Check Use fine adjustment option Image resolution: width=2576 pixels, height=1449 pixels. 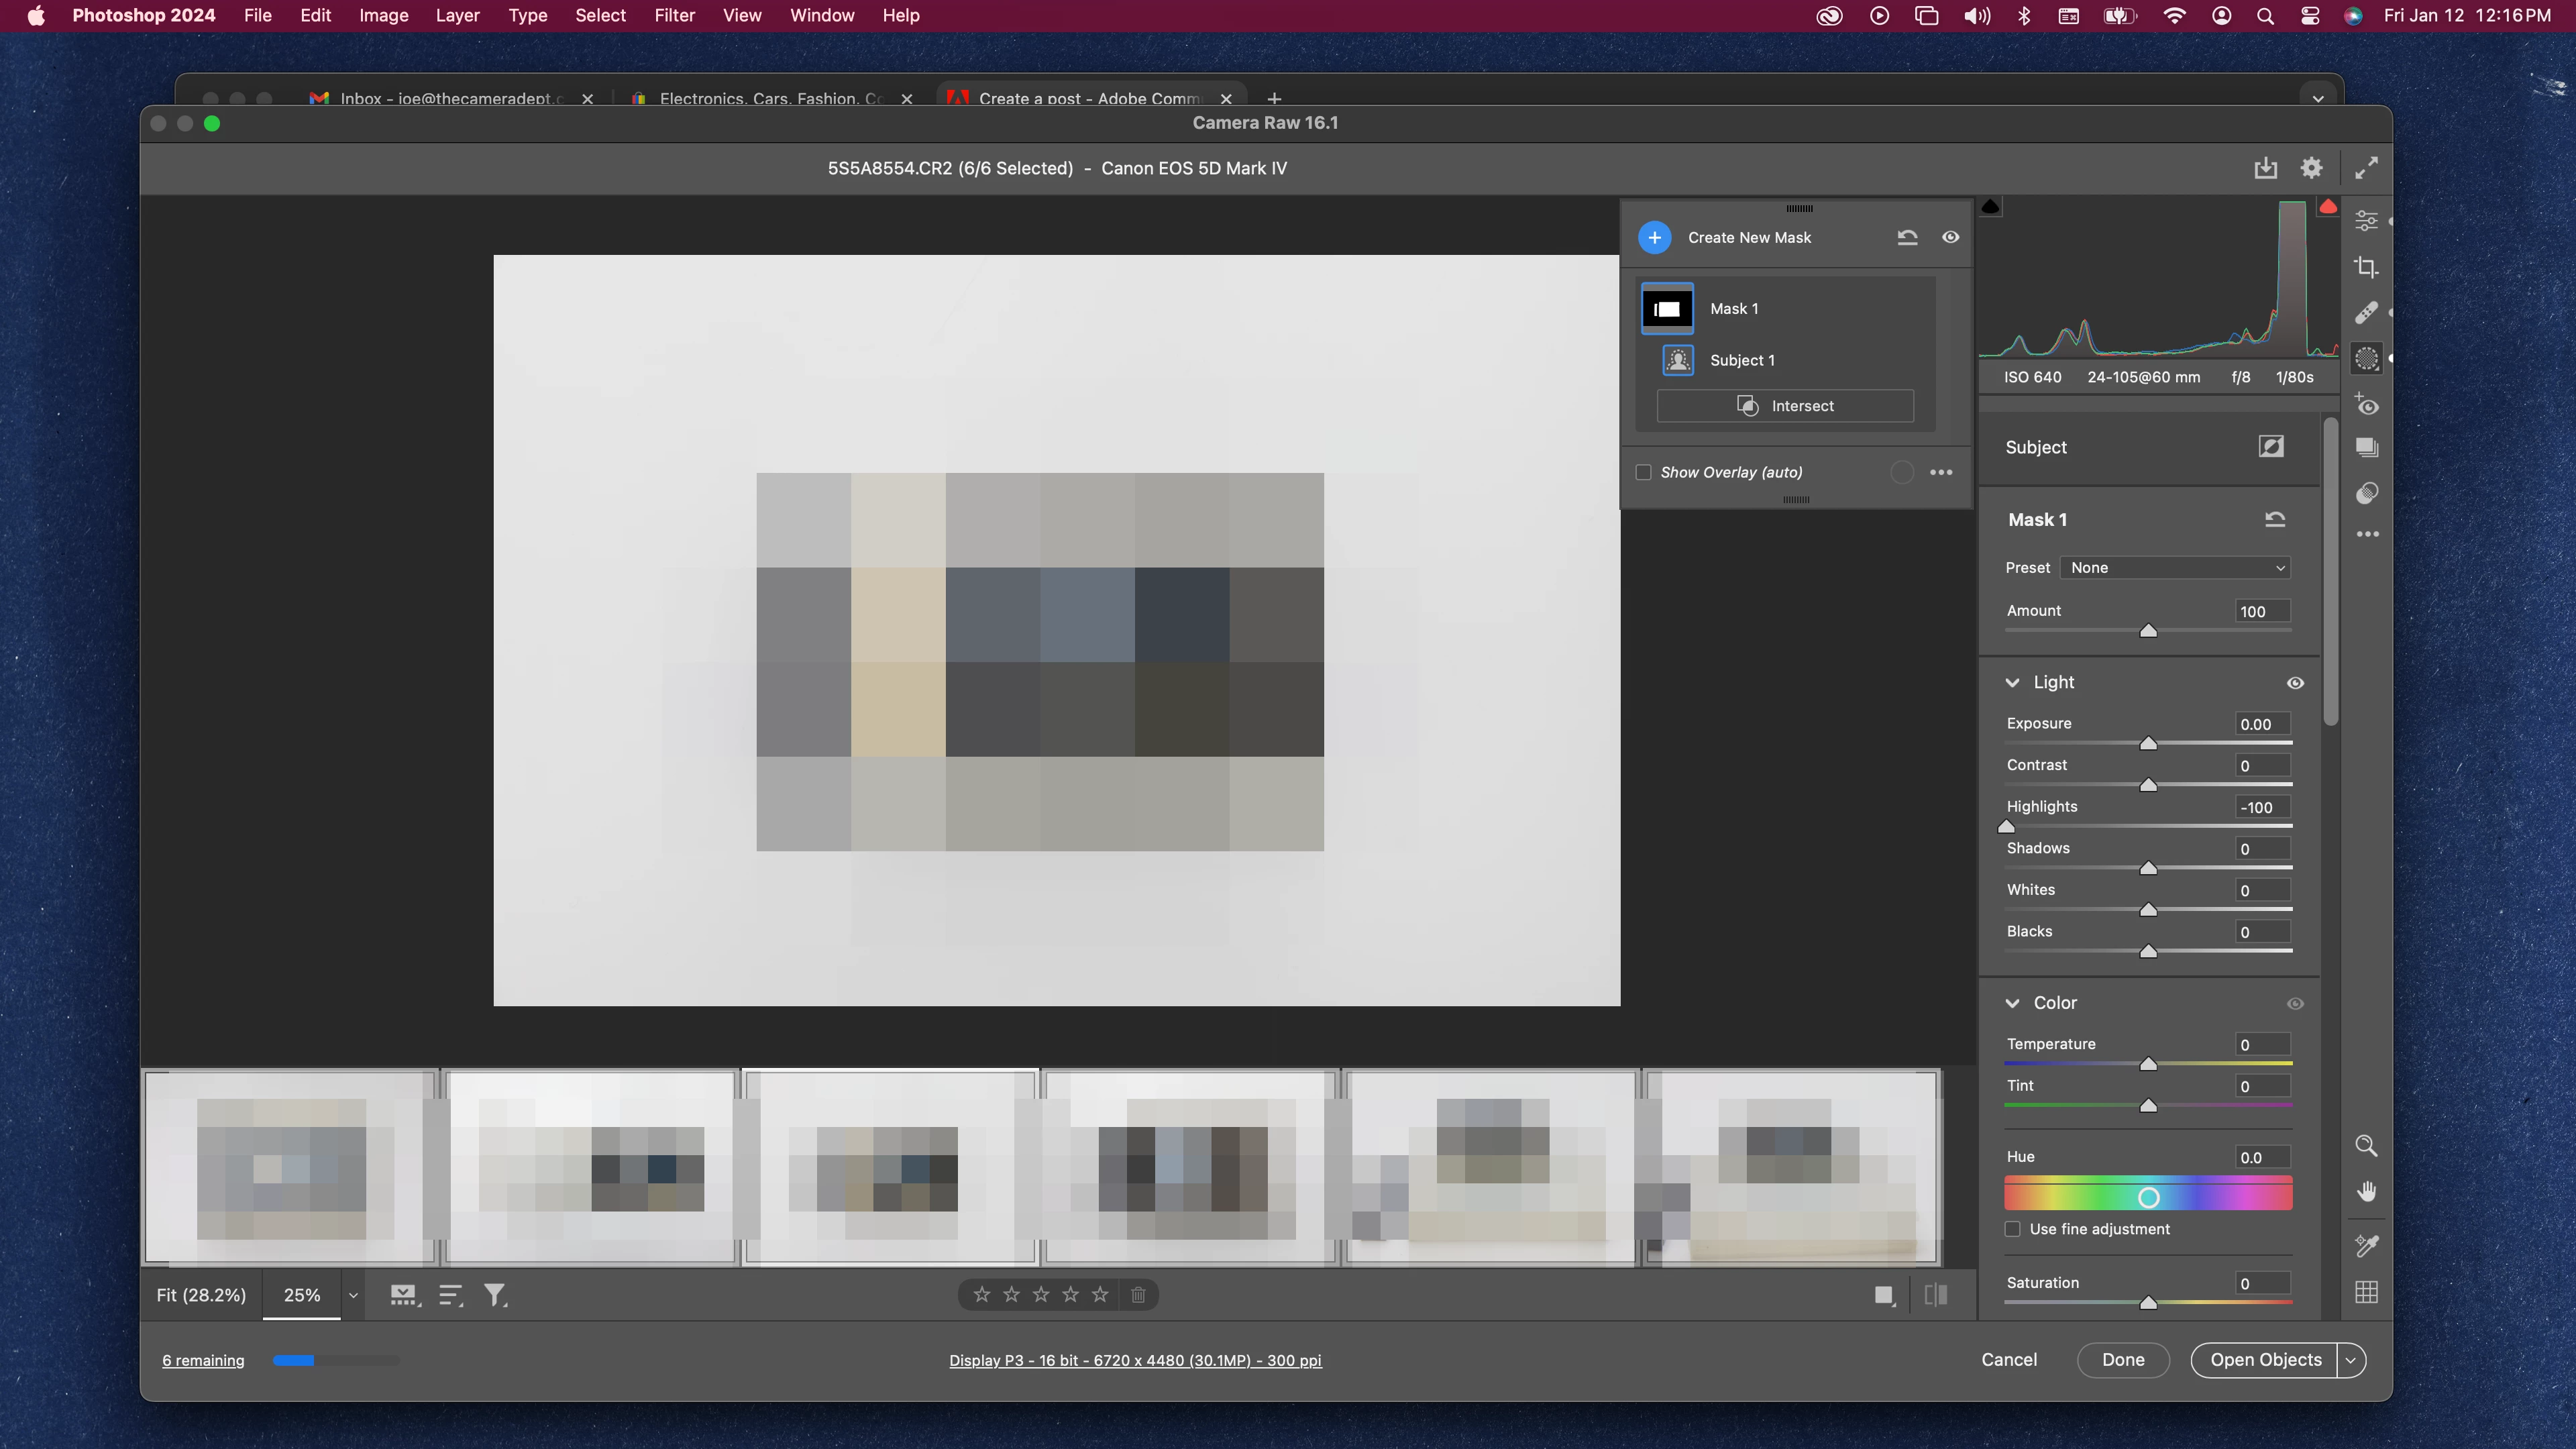click(x=2013, y=1229)
